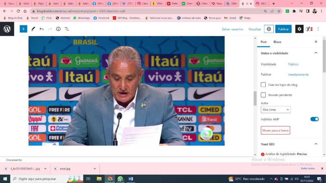Click the Imediatamente publish date link
This screenshot has height=183, width=326.
[x=298, y=74]
